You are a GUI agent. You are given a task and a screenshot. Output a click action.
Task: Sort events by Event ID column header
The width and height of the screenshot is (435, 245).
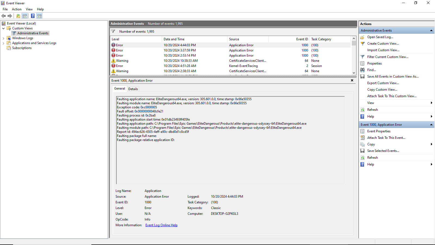pyautogui.click(x=289, y=39)
